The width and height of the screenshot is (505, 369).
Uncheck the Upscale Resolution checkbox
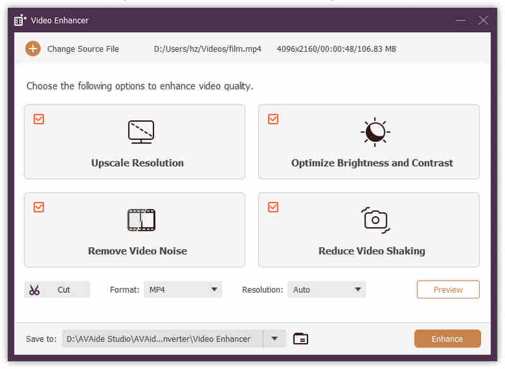39,119
